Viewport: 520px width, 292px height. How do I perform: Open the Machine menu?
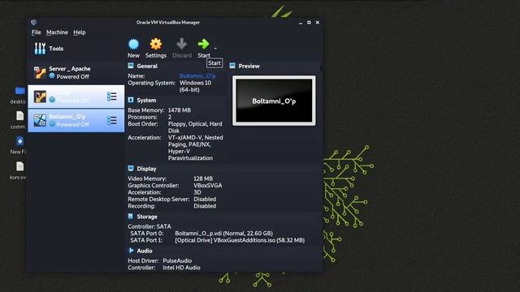57,32
